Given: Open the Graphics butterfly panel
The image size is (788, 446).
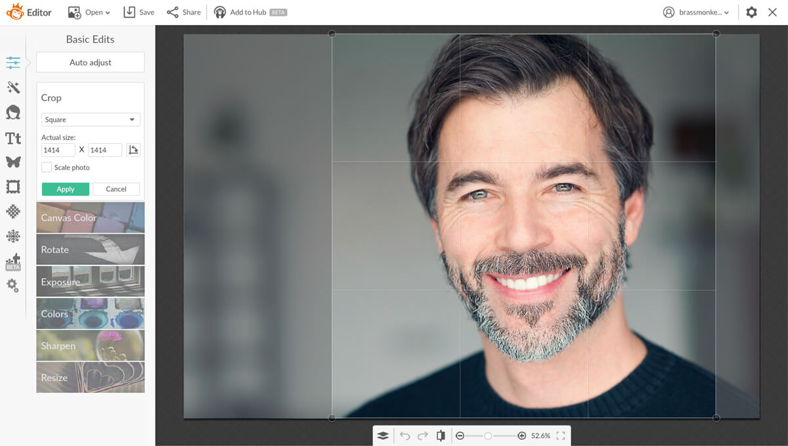Looking at the screenshot, I should coord(13,162).
